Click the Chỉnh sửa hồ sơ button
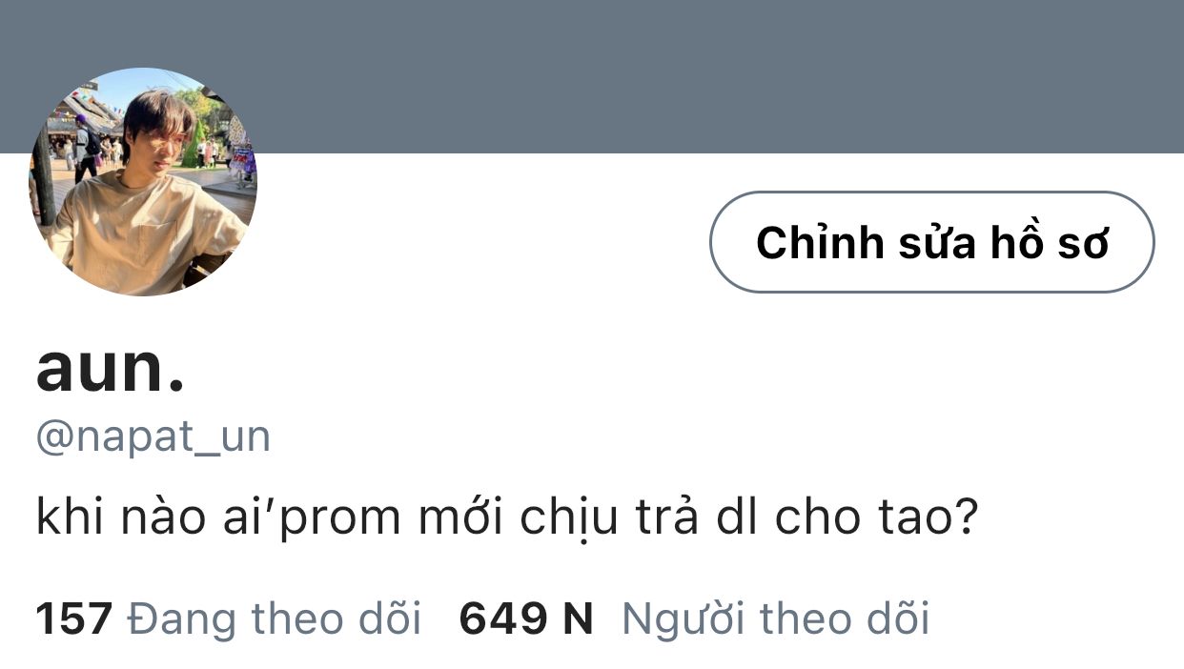The width and height of the screenshot is (1184, 669). pos(931,242)
